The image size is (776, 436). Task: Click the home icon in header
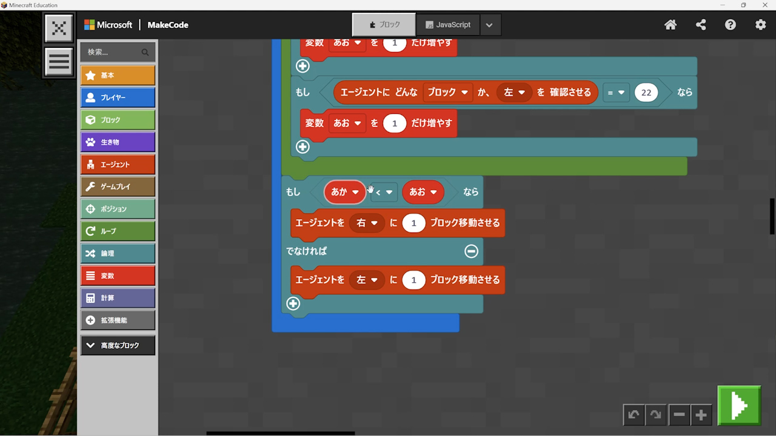[x=671, y=25]
